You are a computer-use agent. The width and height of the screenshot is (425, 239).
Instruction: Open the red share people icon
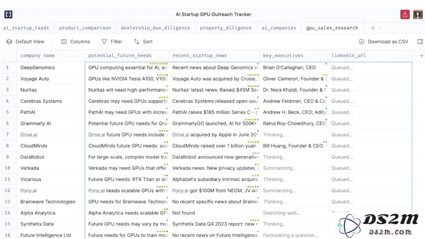[405, 14]
